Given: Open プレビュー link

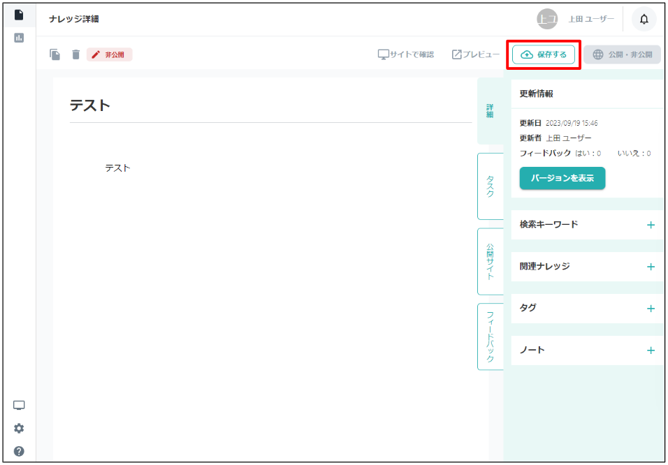Looking at the screenshot, I should tap(475, 54).
